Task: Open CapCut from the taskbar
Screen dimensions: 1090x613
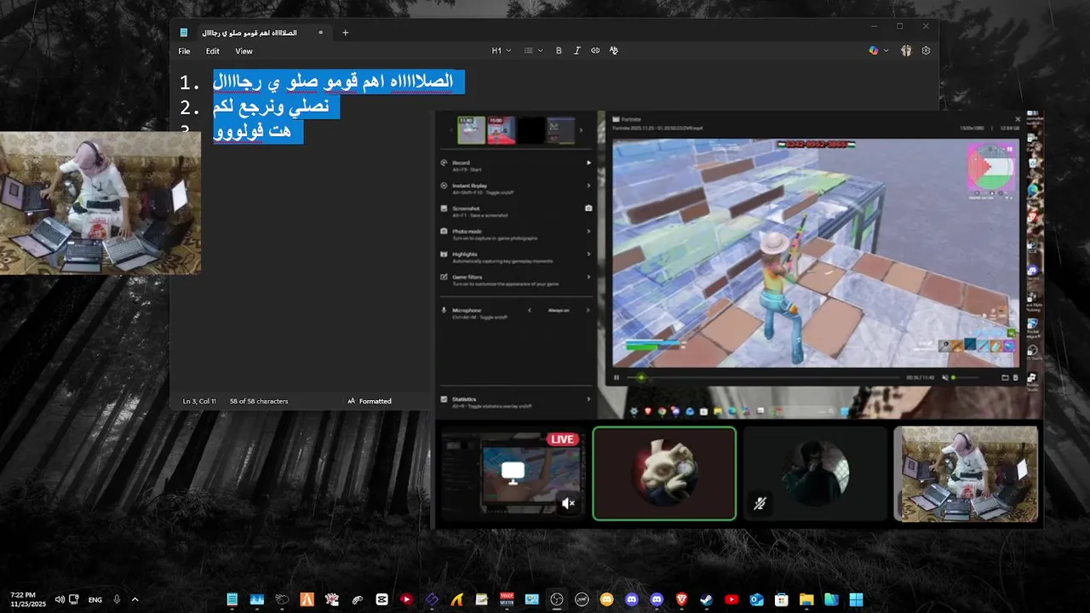Action: point(381,599)
